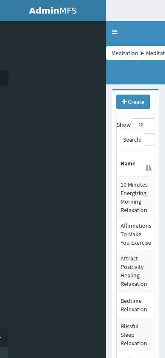Click the breadcrumb arrow separator
This screenshot has width=165, height=358.
[x=142, y=53]
